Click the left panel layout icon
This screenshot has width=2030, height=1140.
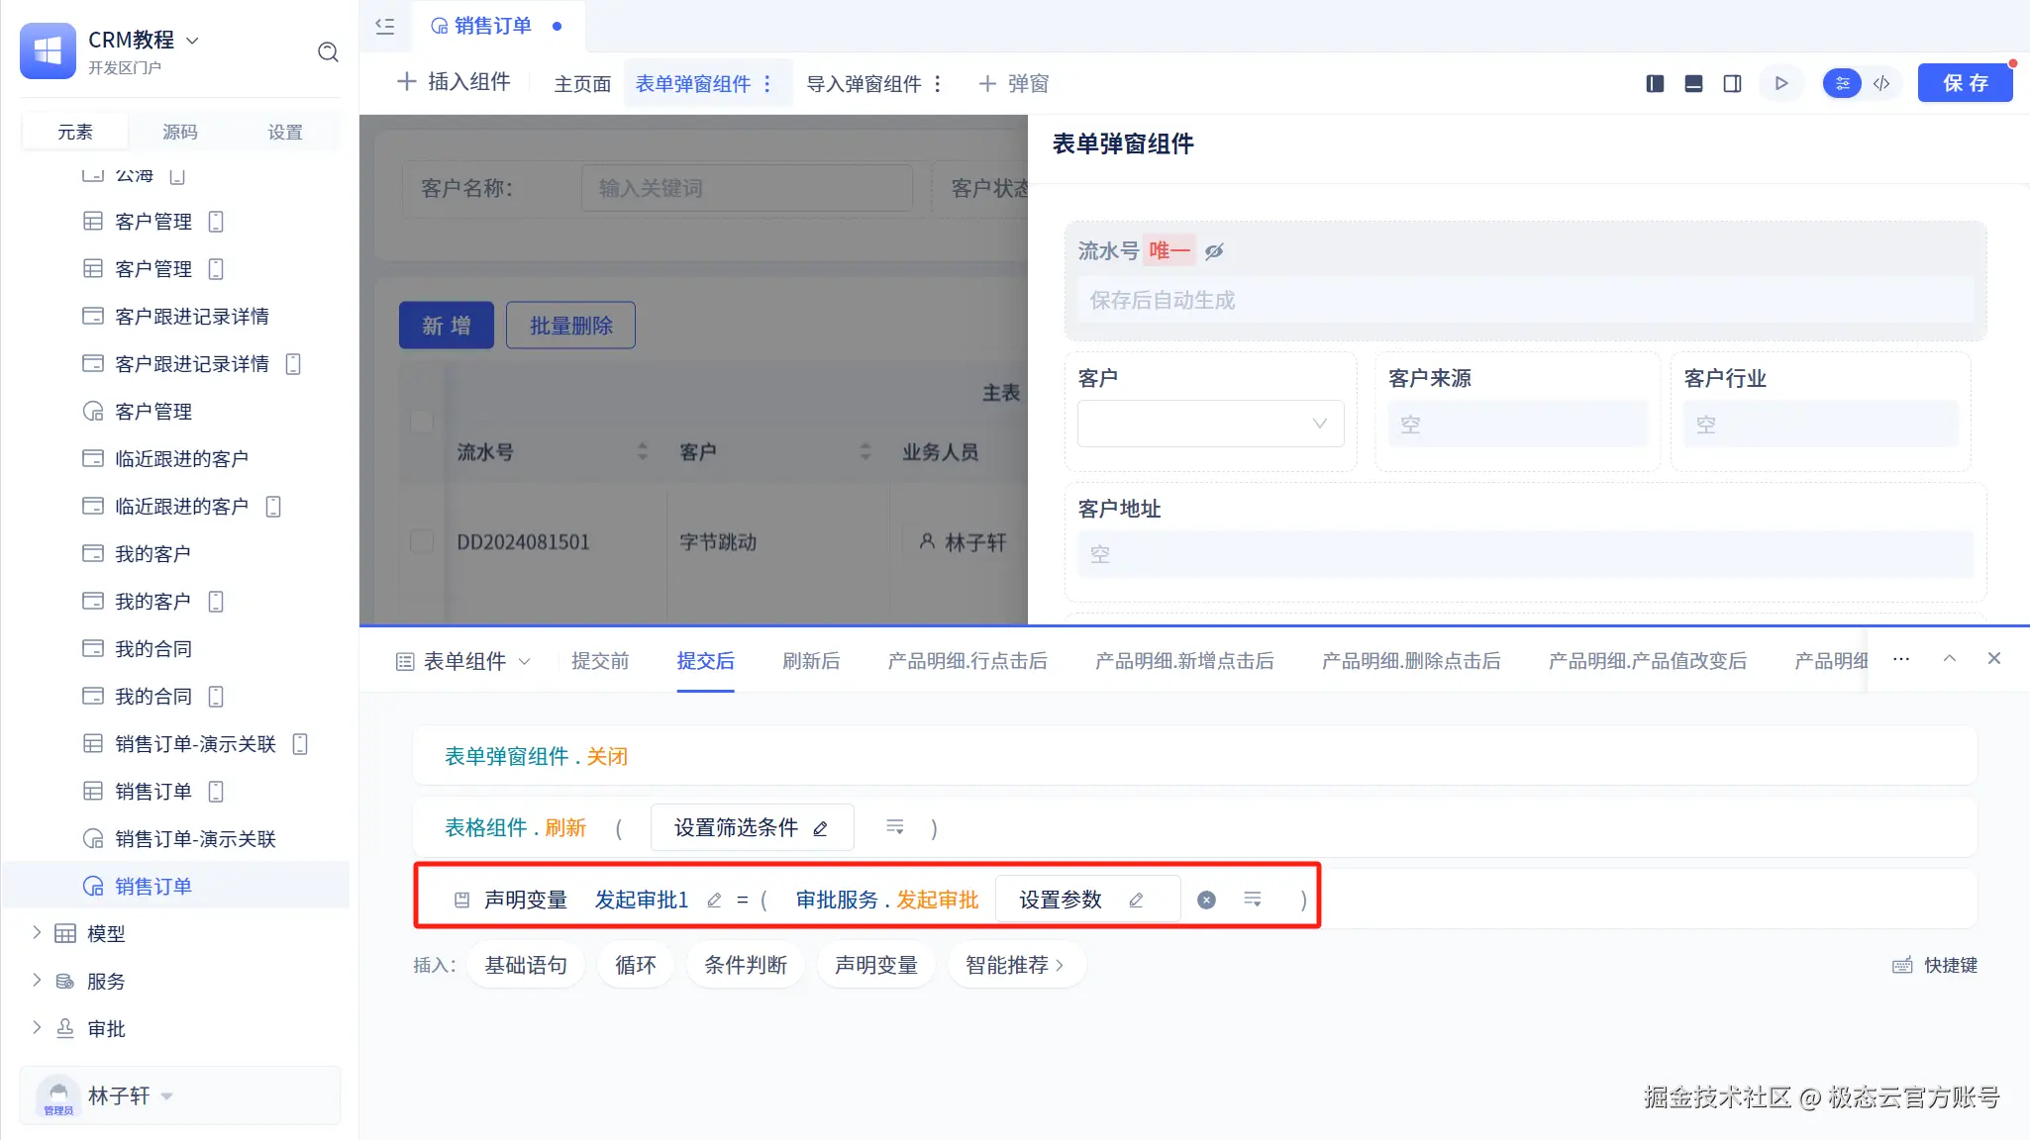(x=1655, y=83)
